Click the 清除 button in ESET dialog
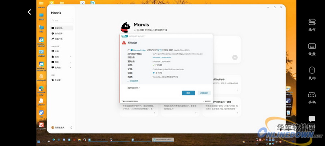The height and width of the screenshot is (146, 325). (188, 93)
